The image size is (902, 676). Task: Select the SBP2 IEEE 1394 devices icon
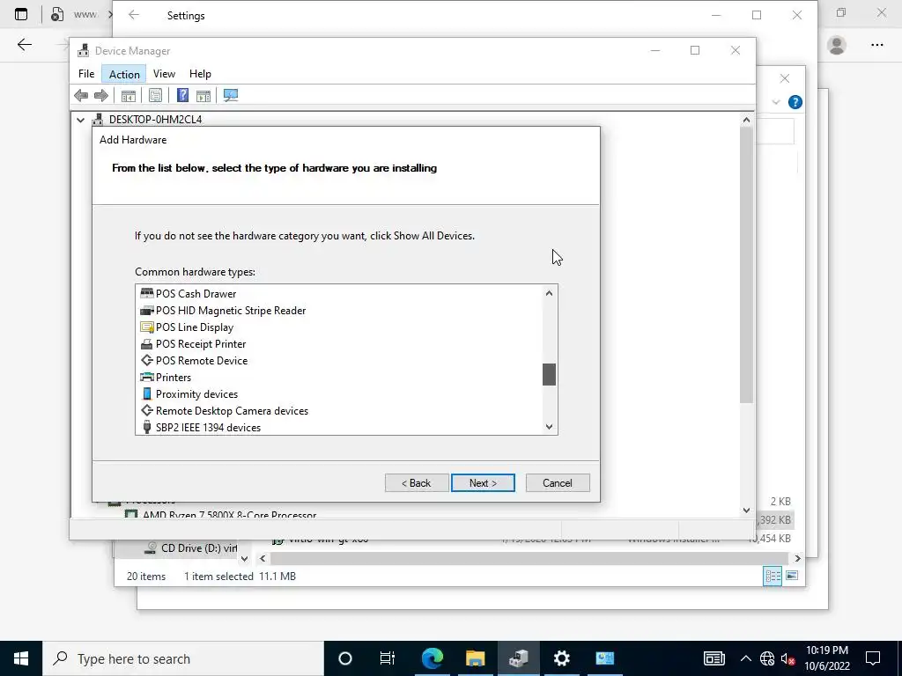pos(147,427)
